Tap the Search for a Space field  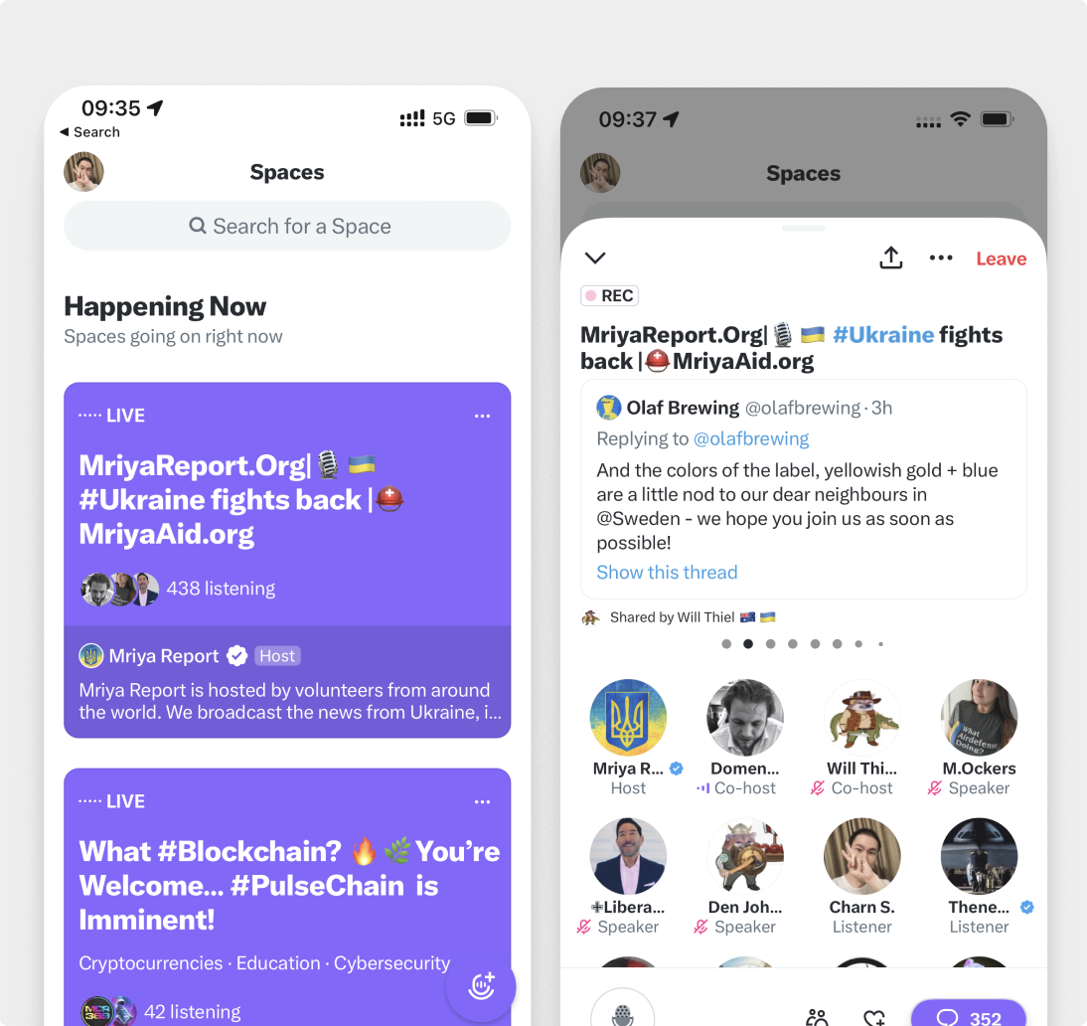pyautogui.click(x=287, y=226)
